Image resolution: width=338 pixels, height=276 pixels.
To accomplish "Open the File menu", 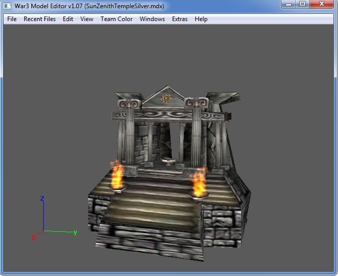I will pos(12,19).
